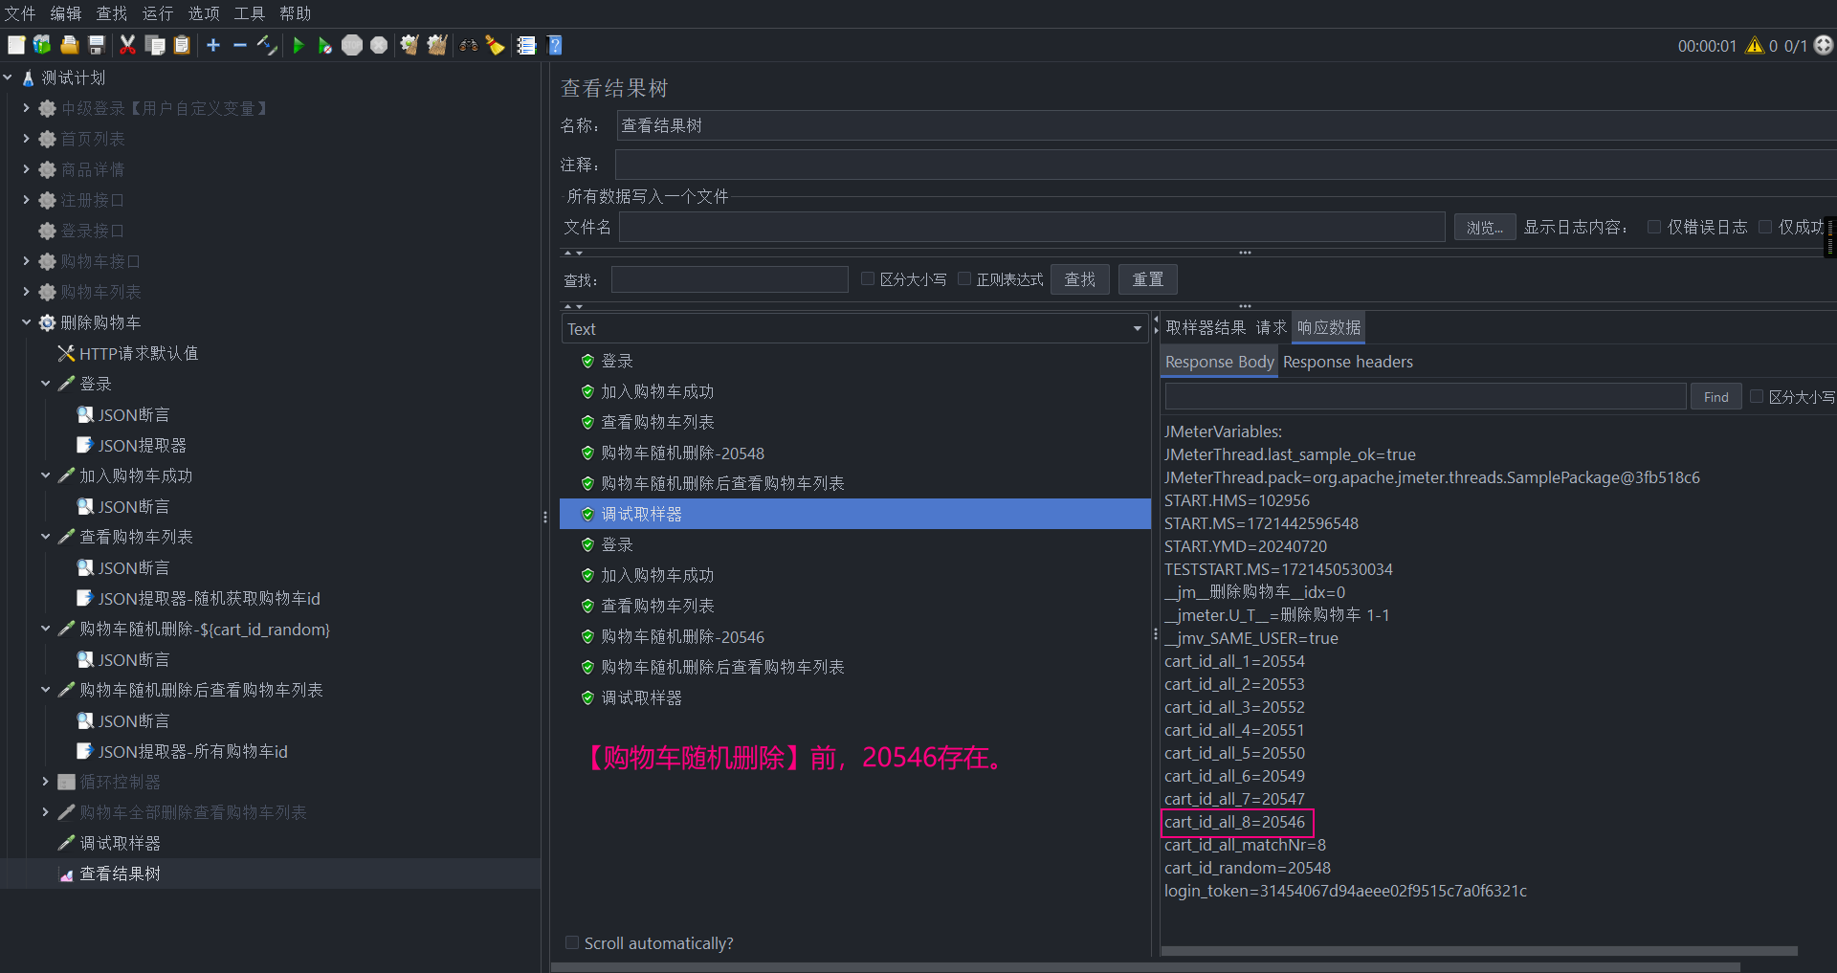Collapse all nodes with minus icon

(240, 45)
